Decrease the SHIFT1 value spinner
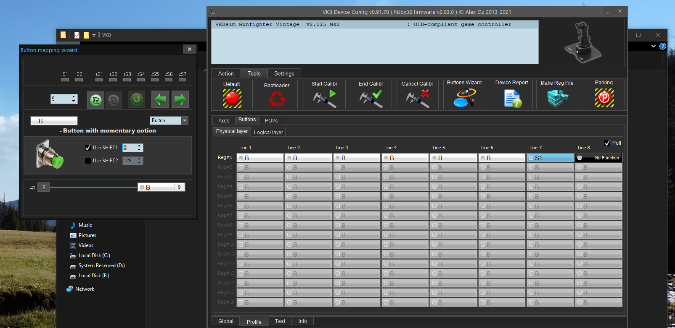The image size is (675, 328). click(x=140, y=150)
